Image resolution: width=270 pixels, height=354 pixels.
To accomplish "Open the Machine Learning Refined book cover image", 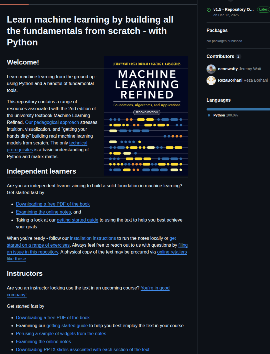I will tap(146, 116).
